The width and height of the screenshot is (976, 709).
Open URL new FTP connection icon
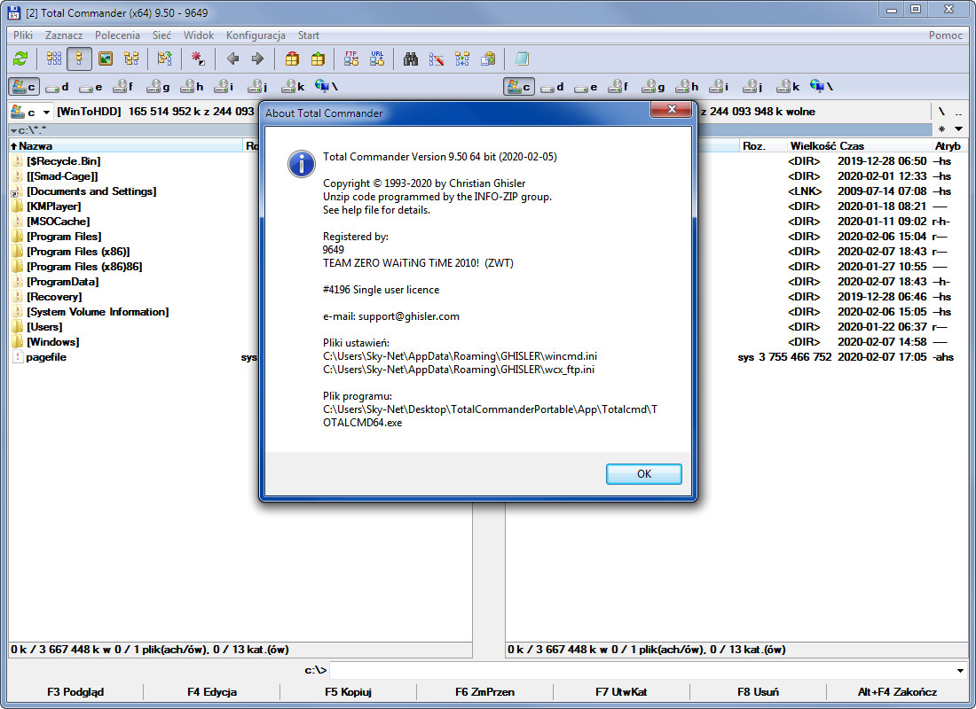click(x=376, y=59)
